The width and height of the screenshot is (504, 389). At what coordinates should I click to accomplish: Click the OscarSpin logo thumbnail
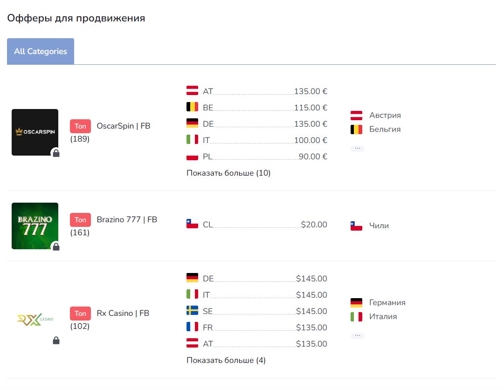[x=35, y=132]
